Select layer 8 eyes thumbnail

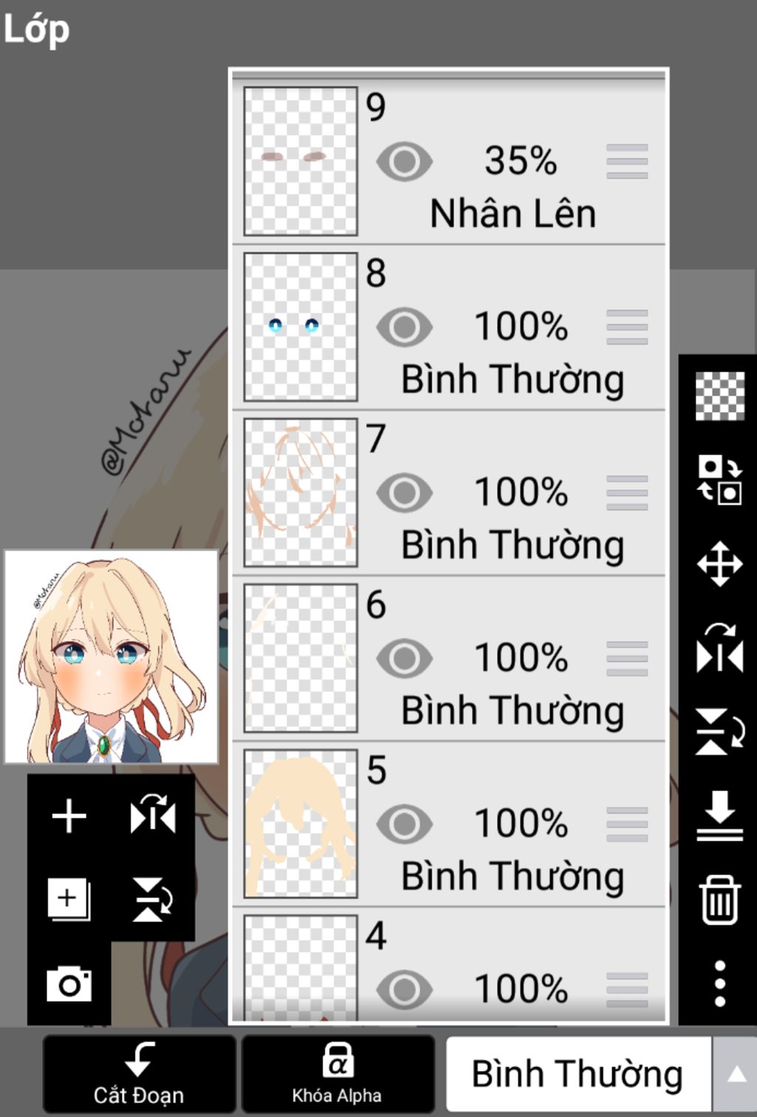(x=300, y=327)
